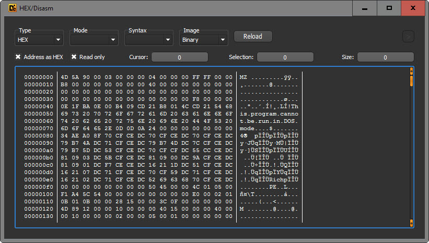The height and width of the screenshot is (243, 429).
Task: Maximize the HEX/Disasm window
Action: pos(389,8)
